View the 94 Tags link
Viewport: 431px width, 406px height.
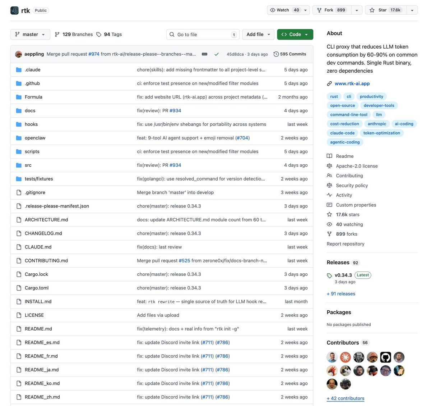tap(109, 35)
